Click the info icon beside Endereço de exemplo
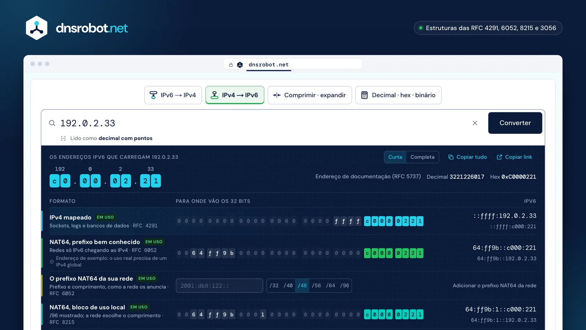 click(x=52, y=262)
